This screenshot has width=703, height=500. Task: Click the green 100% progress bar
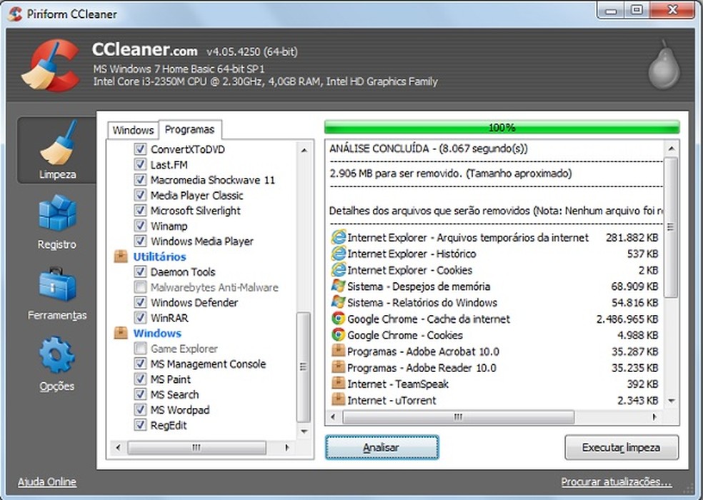coord(502,127)
